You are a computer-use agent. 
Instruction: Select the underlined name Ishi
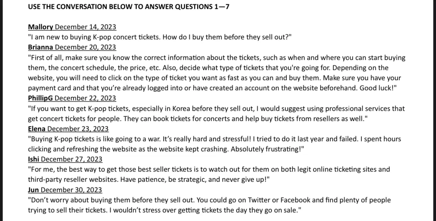coord(34,159)
